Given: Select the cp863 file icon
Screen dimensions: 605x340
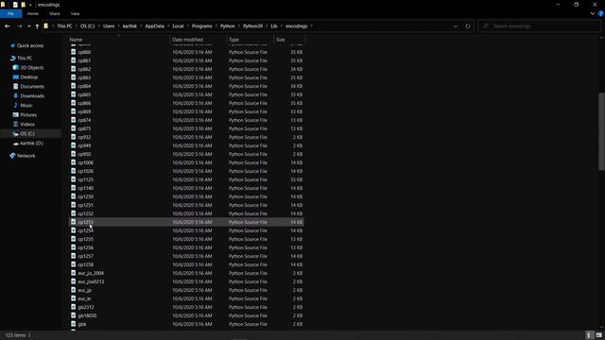Looking at the screenshot, I should tap(74, 77).
